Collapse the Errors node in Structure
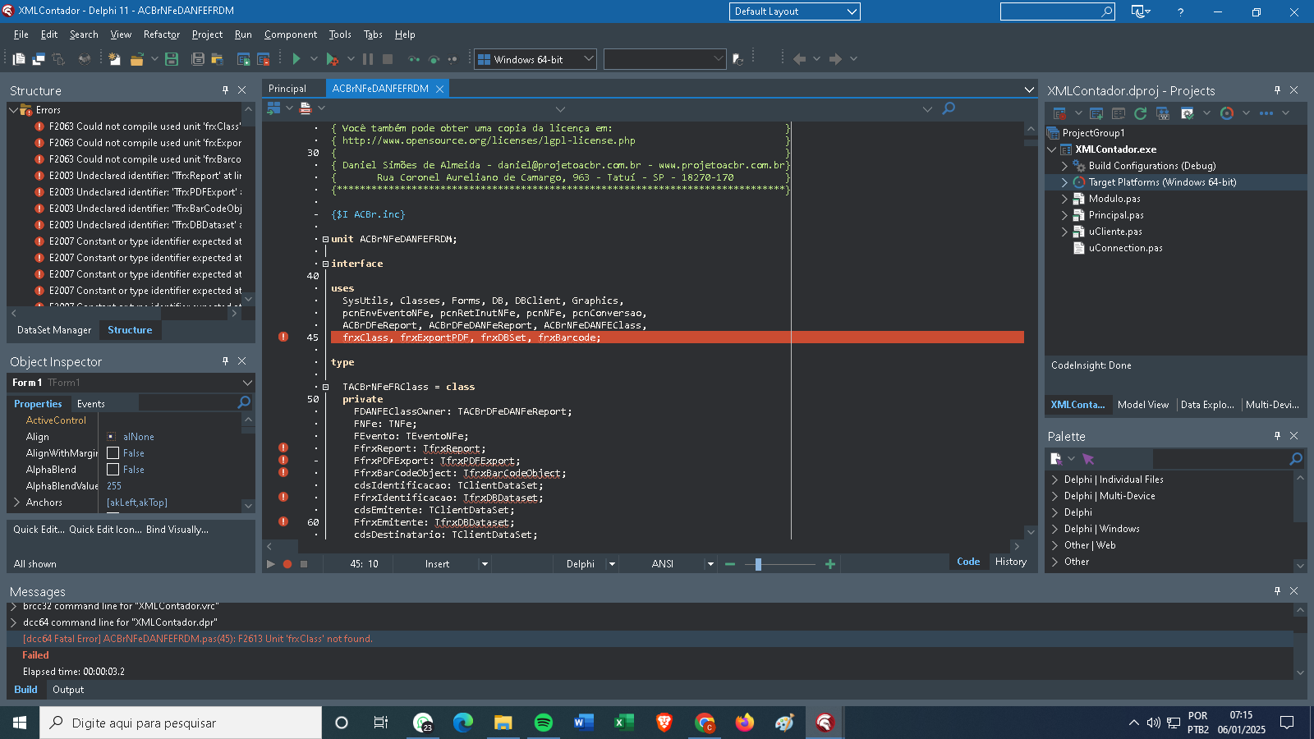Image resolution: width=1314 pixels, height=739 pixels. [x=13, y=110]
